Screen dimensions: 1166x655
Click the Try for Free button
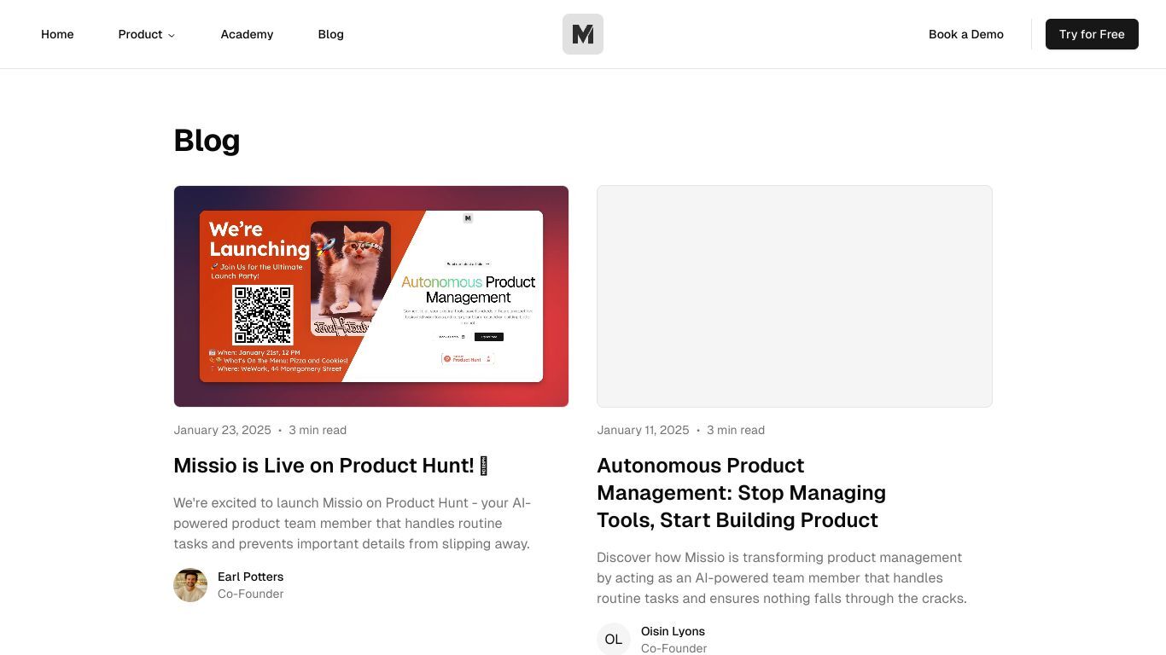point(1092,34)
